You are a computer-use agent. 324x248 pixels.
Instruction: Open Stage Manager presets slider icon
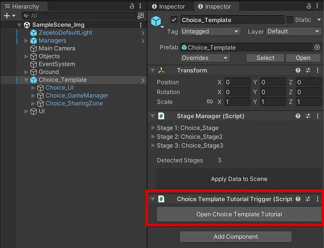pyautogui.click(x=308, y=116)
